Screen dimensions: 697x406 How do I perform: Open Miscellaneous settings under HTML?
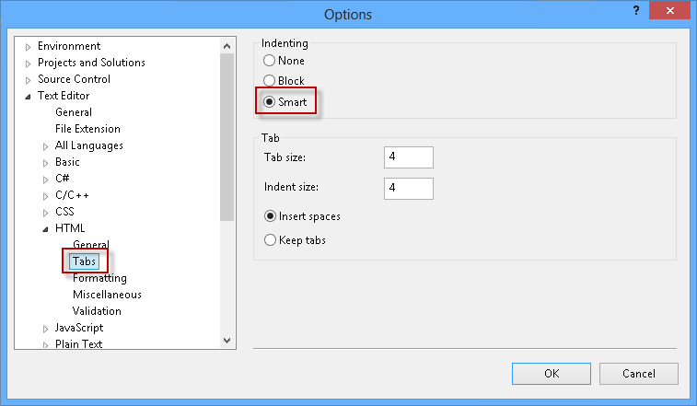click(107, 295)
